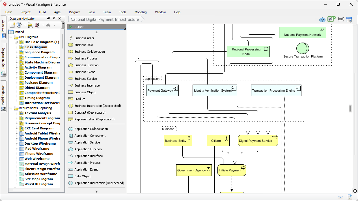This screenshot has width=358, height=201.
Task: Click the email icon in status bar
Action: pyautogui.click(x=340, y=197)
